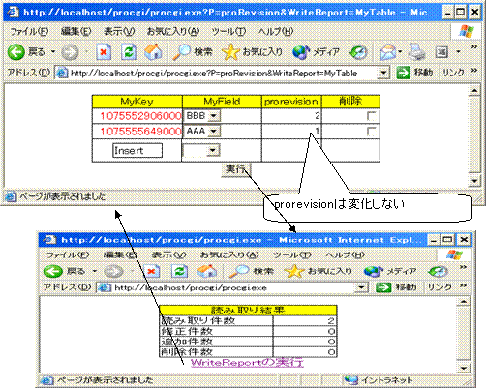Check the 削除 checkbox for row 1075552906000
The width and height of the screenshot is (486, 388).
371,116
